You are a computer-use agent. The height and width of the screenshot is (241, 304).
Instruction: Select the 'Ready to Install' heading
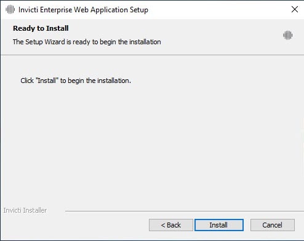coord(41,28)
